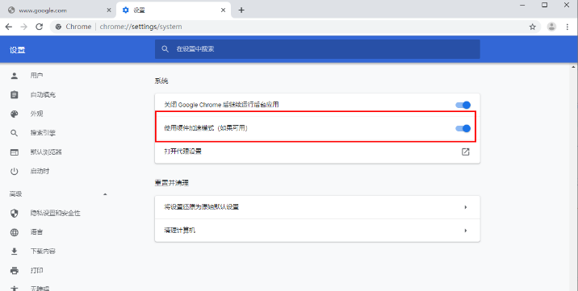Click the 设置 header title

tap(17, 50)
